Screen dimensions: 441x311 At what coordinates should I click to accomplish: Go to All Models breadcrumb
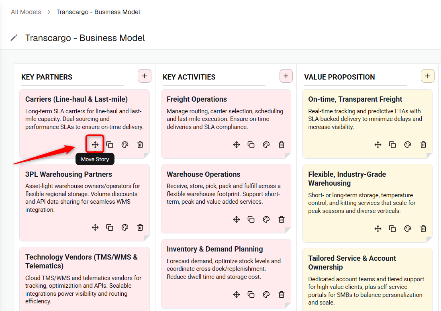26,12
